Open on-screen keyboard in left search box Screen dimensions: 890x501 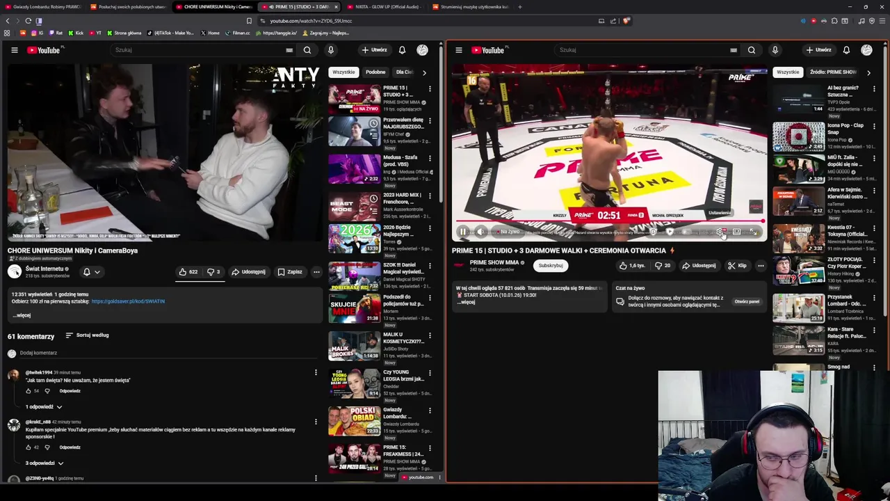tap(289, 50)
